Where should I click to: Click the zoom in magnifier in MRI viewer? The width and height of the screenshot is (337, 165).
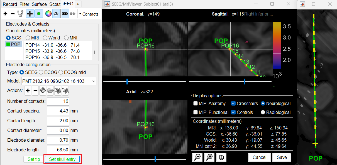[209, 157]
